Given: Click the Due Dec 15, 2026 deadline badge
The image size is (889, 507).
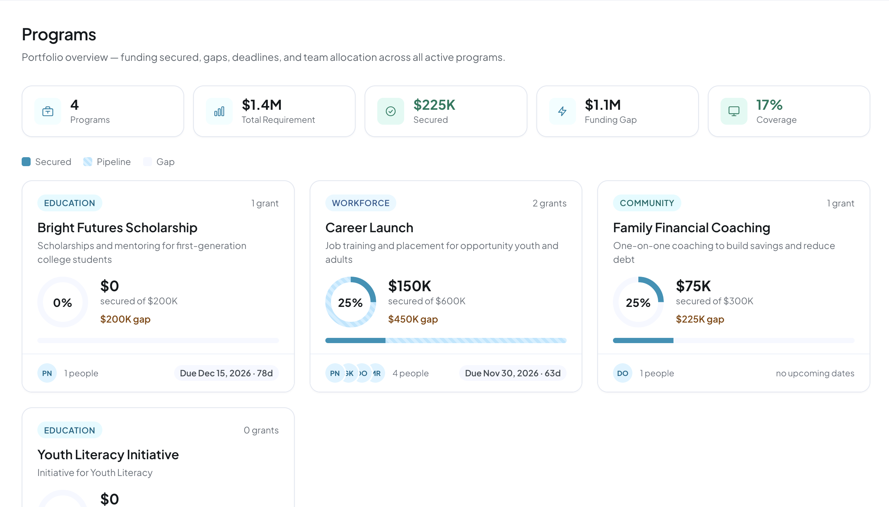Looking at the screenshot, I should pos(226,373).
